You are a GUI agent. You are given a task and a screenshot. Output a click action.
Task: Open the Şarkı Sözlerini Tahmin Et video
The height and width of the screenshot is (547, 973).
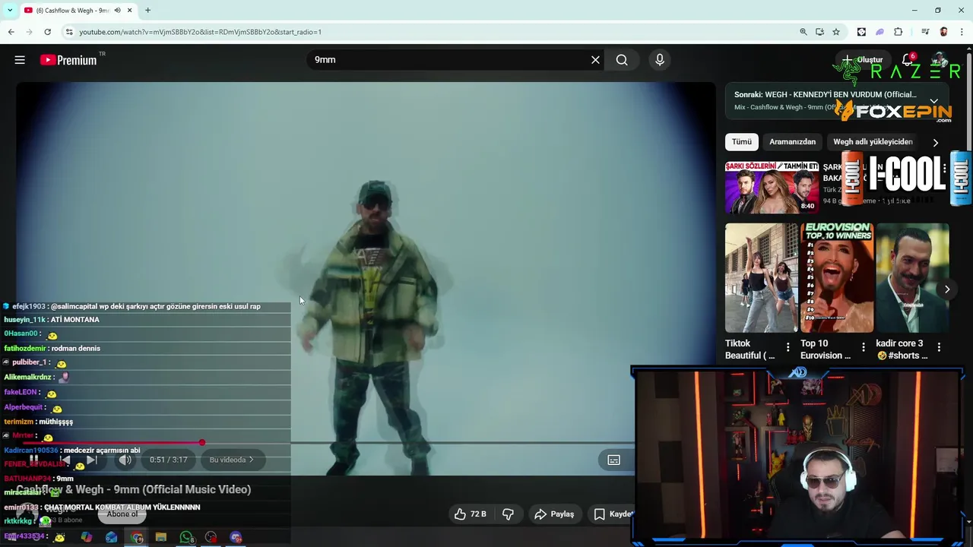tap(772, 187)
